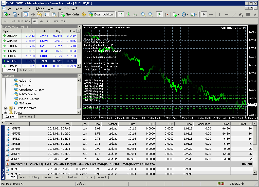Close the Market Watch panel
259x187 pixels.
coord(80,27)
